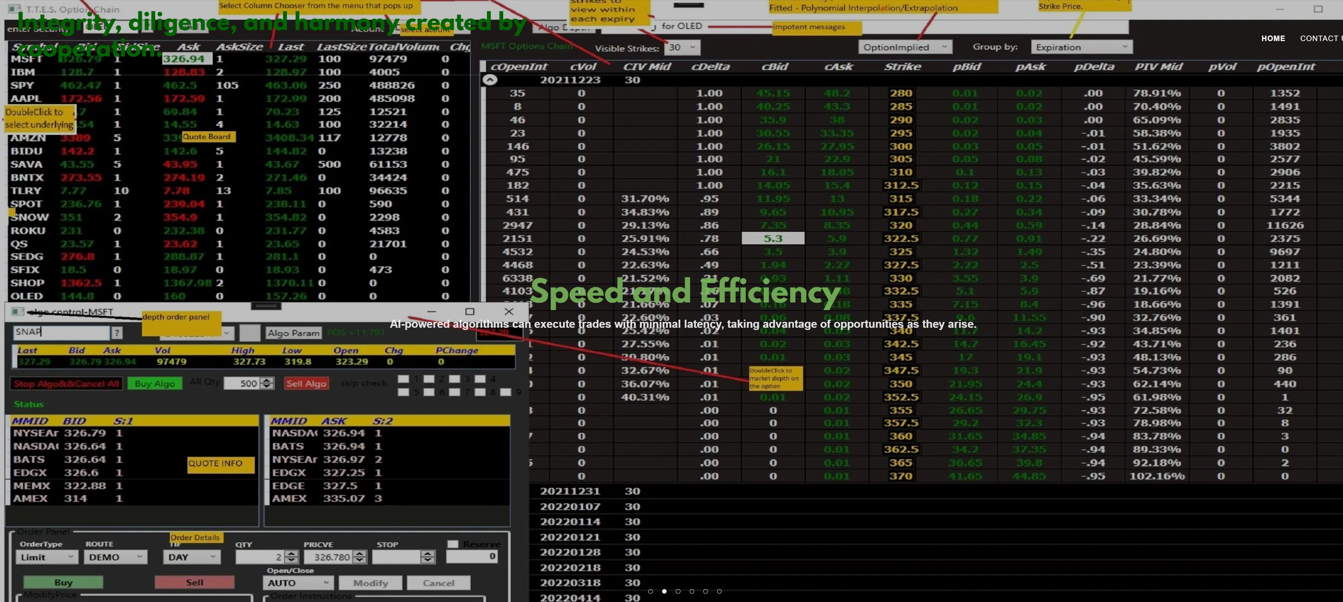Tick skip check box 5

[403, 392]
